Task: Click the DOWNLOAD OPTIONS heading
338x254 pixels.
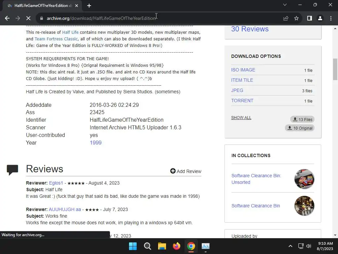Action: (x=256, y=56)
